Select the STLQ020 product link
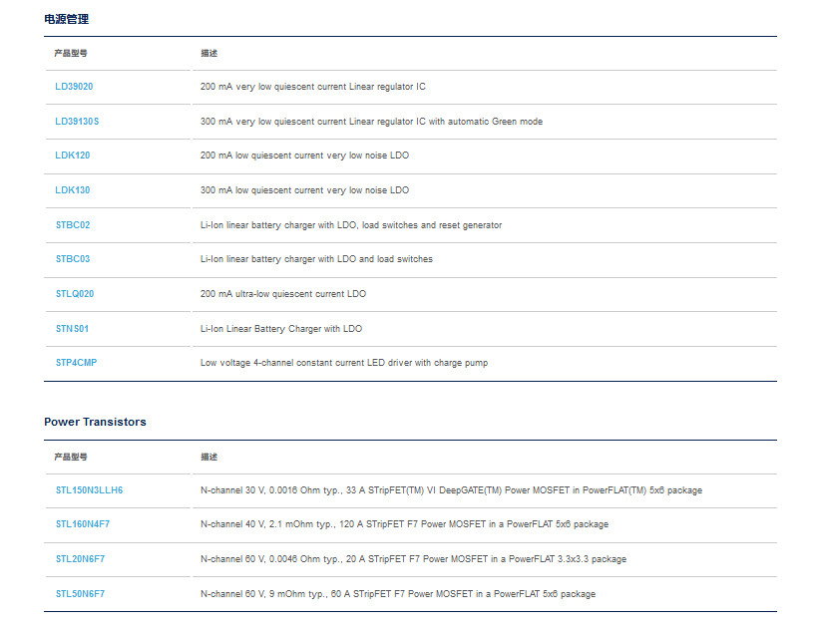The image size is (816, 628). [75, 294]
